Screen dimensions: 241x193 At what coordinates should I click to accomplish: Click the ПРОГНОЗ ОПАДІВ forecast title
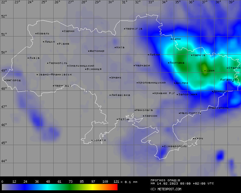(x=165, y=180)
